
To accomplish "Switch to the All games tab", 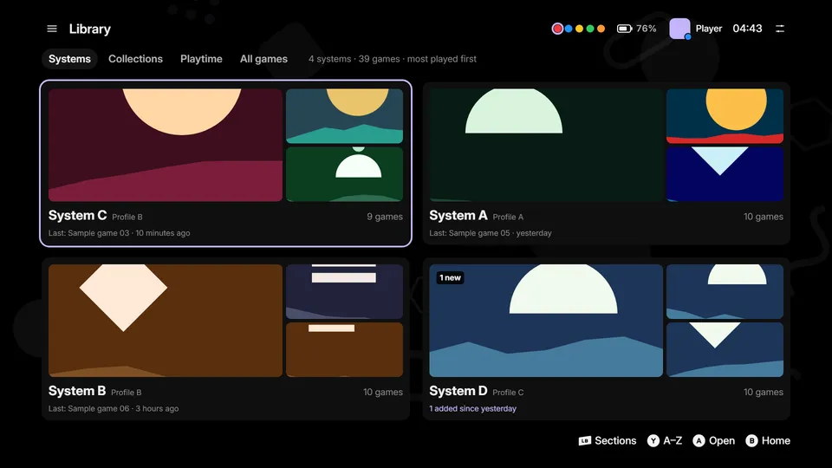I will [263, 59].
